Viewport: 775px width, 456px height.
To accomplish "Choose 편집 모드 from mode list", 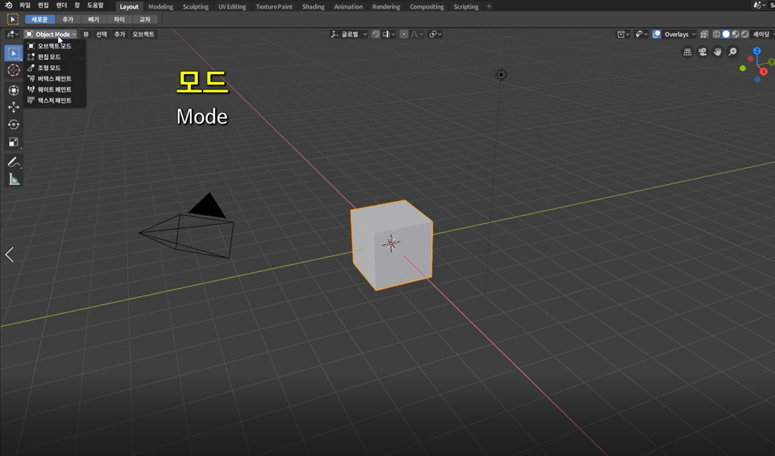I will tap(54, 57).
